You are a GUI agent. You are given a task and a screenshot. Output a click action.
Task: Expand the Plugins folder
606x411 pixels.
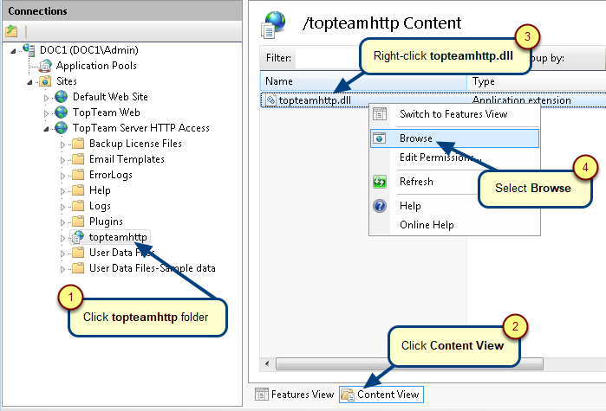[x=62, y=222]
